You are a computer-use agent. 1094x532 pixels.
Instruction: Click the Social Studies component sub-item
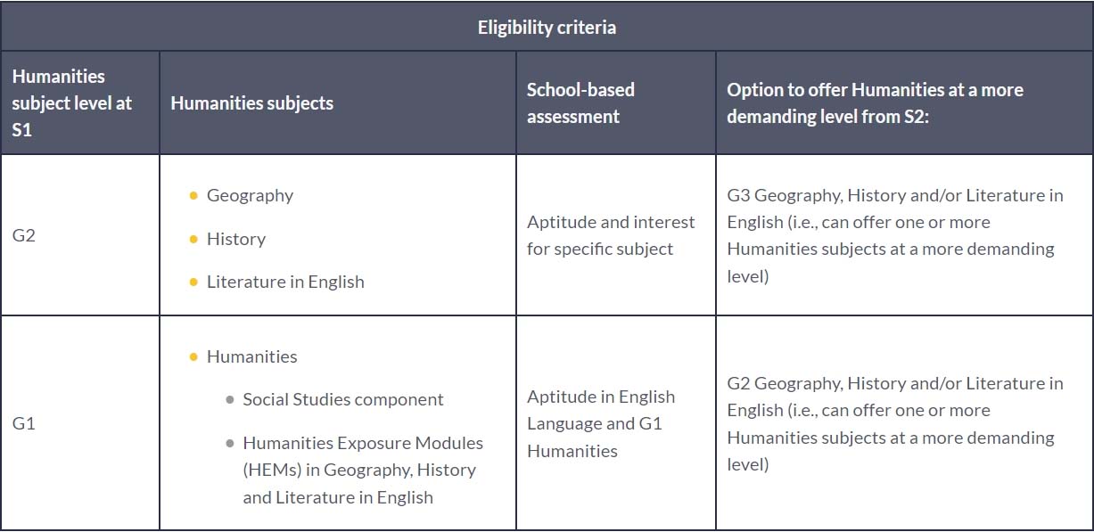tap(343, 399)
